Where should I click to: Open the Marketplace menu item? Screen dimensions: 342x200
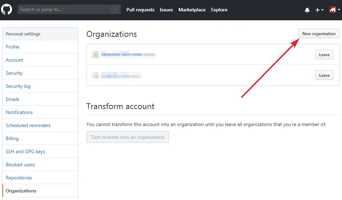point(192,10)
